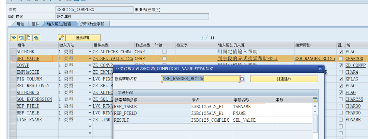Click the expand-all rows toolbar icon
This screenshot has height=139, width=368.
[14, 37]
